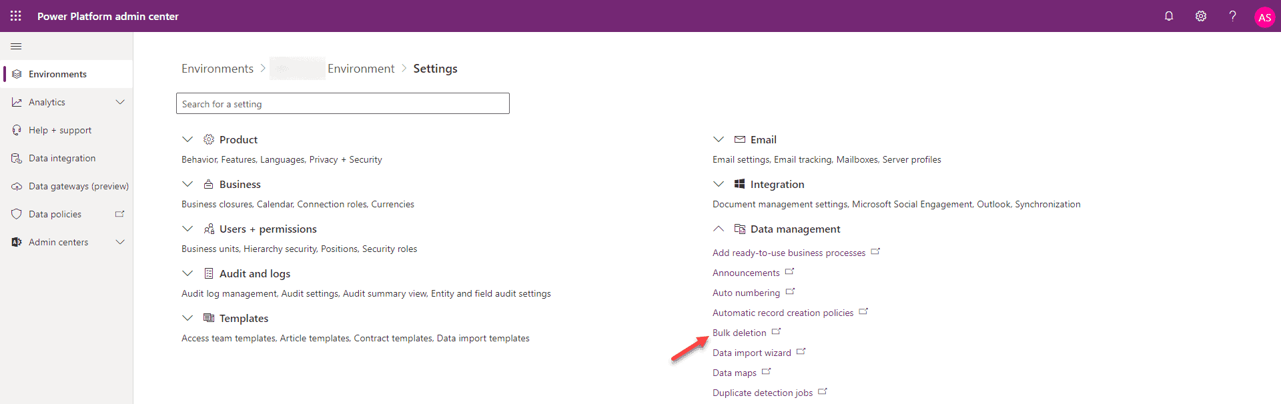Click the Product section heading
This screenshot has height=404, width=1281.
coord(238,139)
